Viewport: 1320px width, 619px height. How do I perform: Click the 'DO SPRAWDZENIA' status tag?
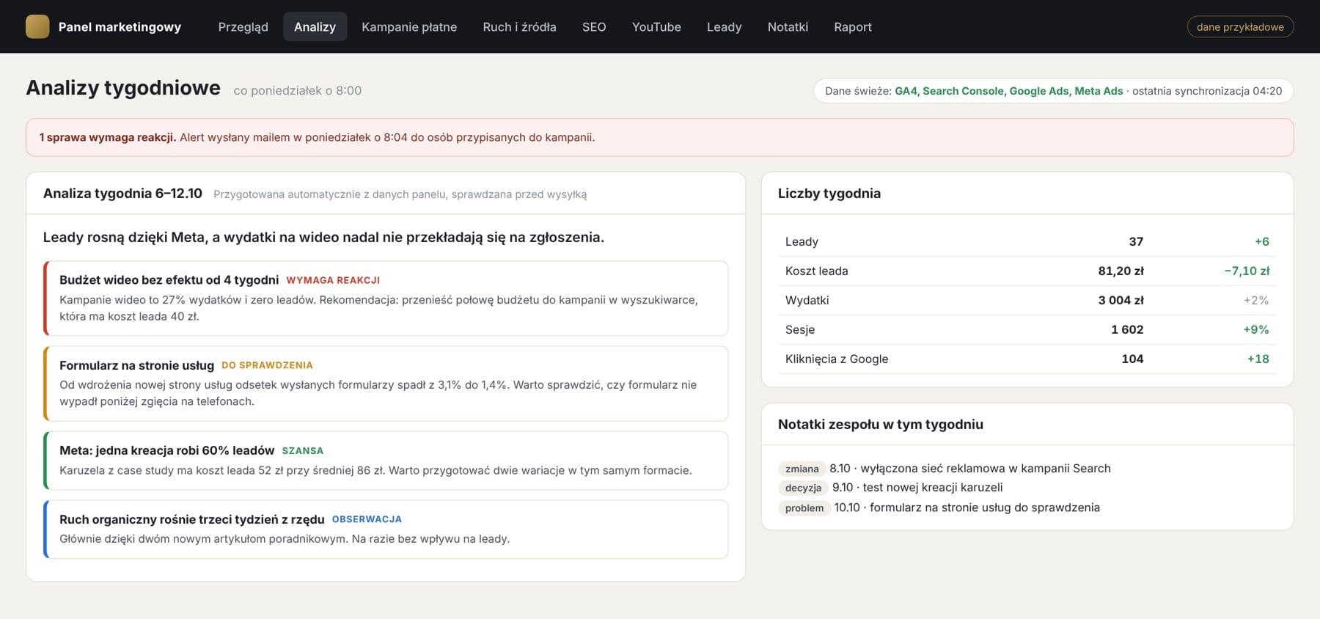pyautogui.click(x=267, y=365)
